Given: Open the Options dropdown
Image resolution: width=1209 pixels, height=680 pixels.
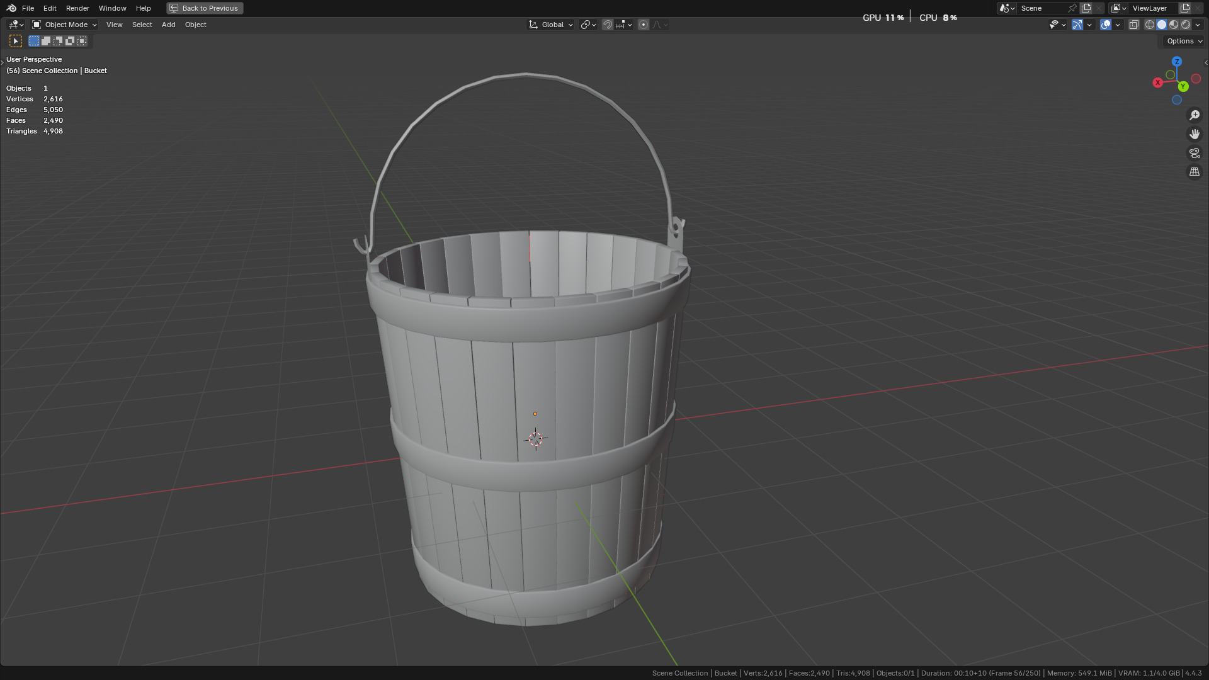Looking at the screenshot, I should 1184,41.
